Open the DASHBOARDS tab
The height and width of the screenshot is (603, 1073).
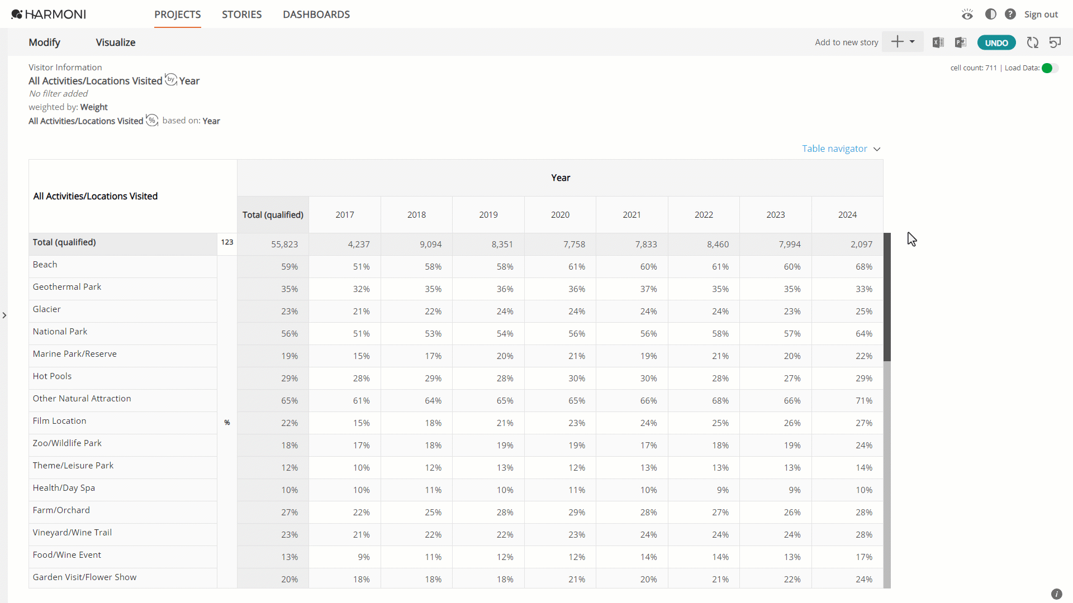(x=316, y=15)
